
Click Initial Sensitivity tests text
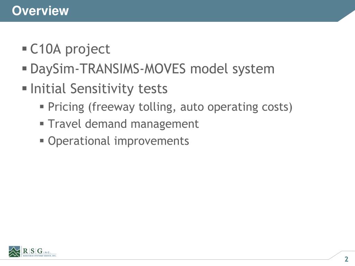(99, 88)
